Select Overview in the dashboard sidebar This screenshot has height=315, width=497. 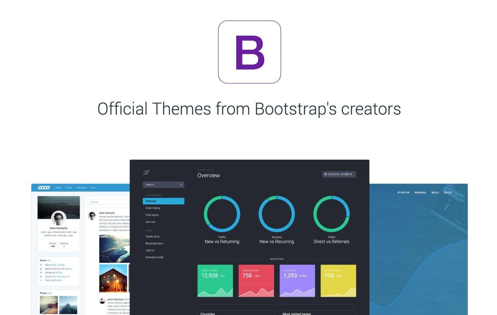tap(164, 201)
